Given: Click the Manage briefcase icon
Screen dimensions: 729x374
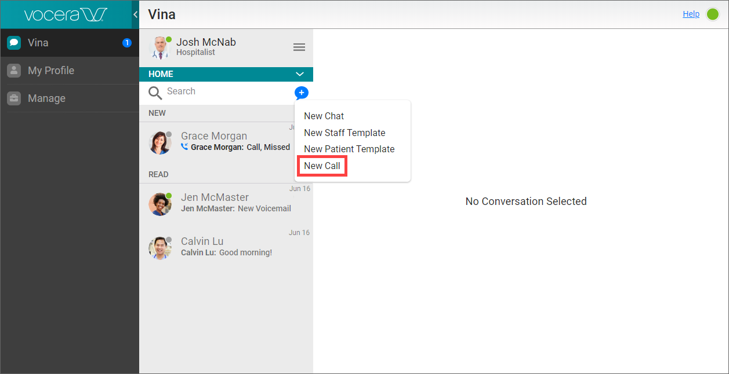Looking at the screenshot, I should click(14, 98).
